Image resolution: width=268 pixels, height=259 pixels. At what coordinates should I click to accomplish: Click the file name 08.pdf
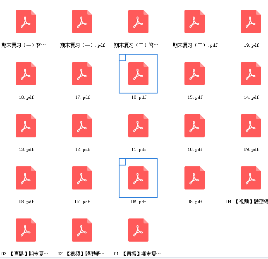point(26,202)
